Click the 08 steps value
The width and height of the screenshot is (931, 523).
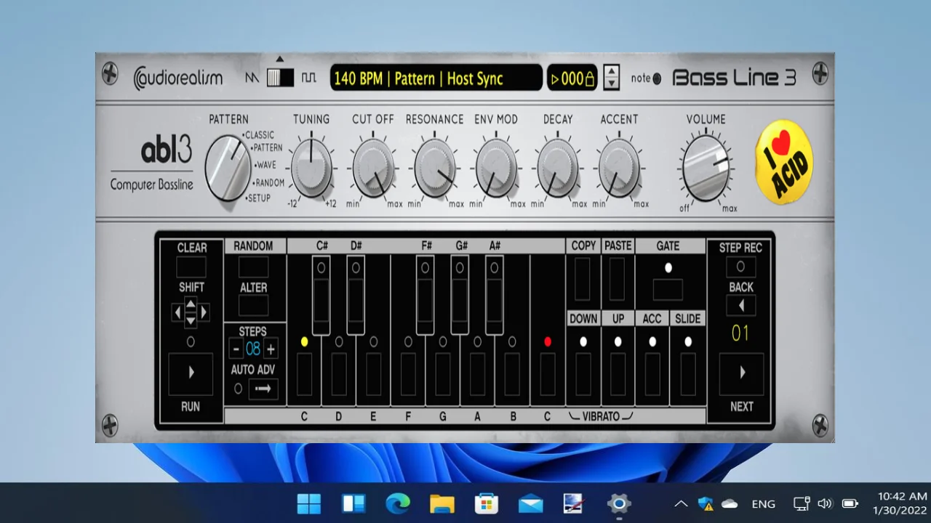coord(253,349)
